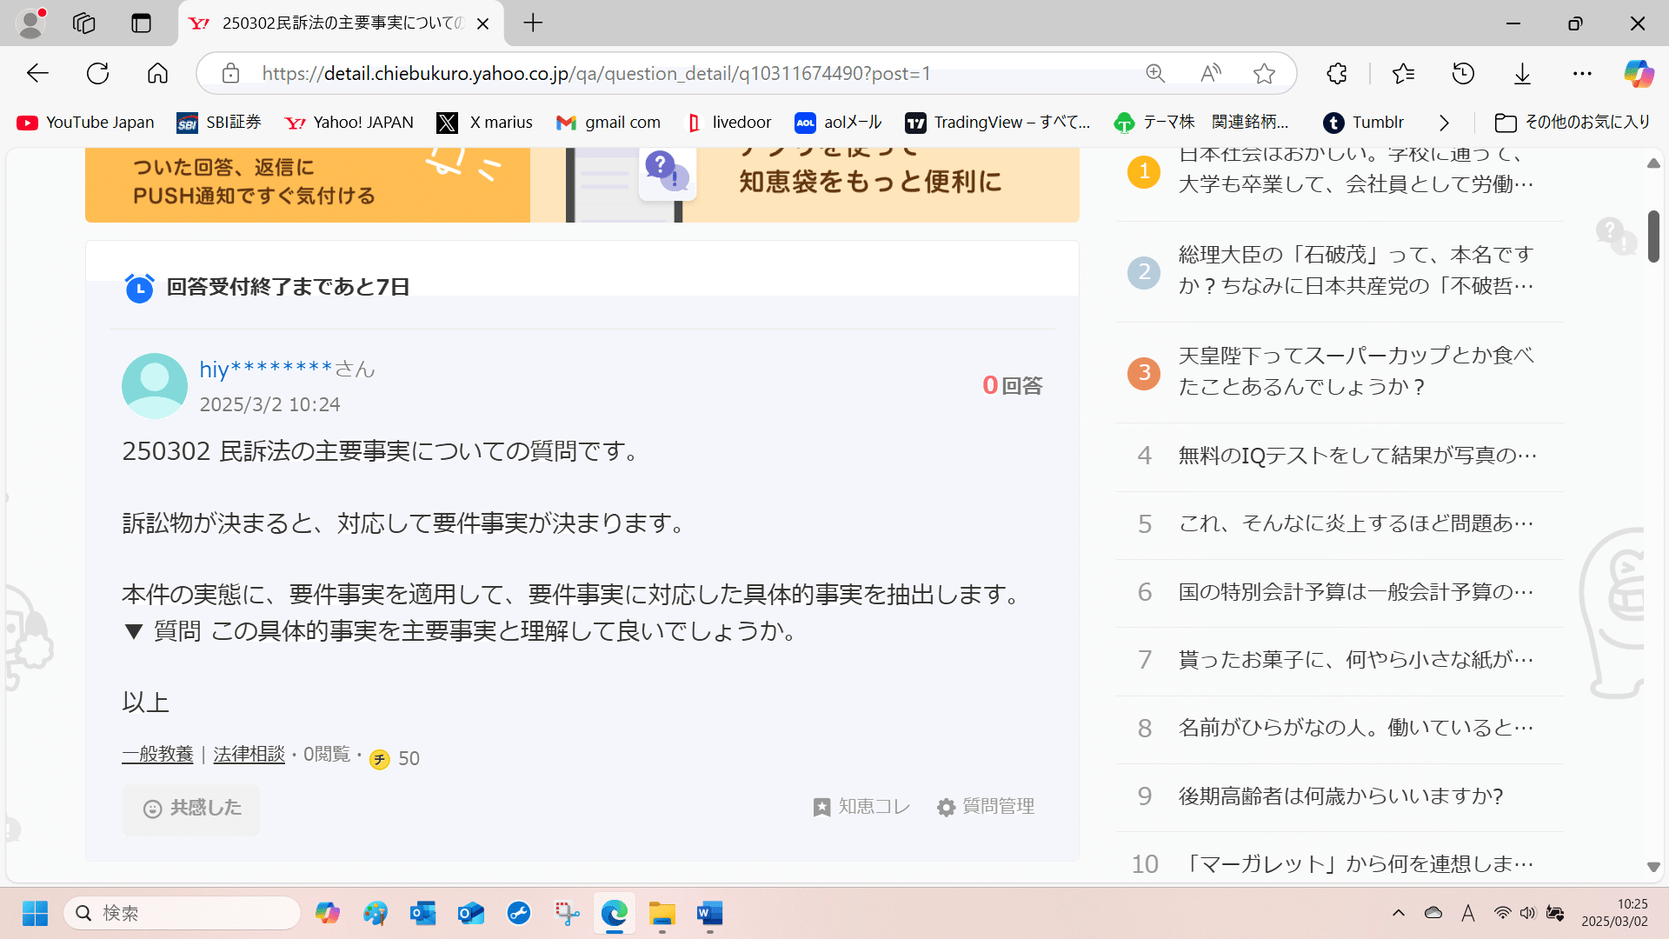Open the Snipping Tool from the taskbar
Screen dimensions: 1669x939
567,914
